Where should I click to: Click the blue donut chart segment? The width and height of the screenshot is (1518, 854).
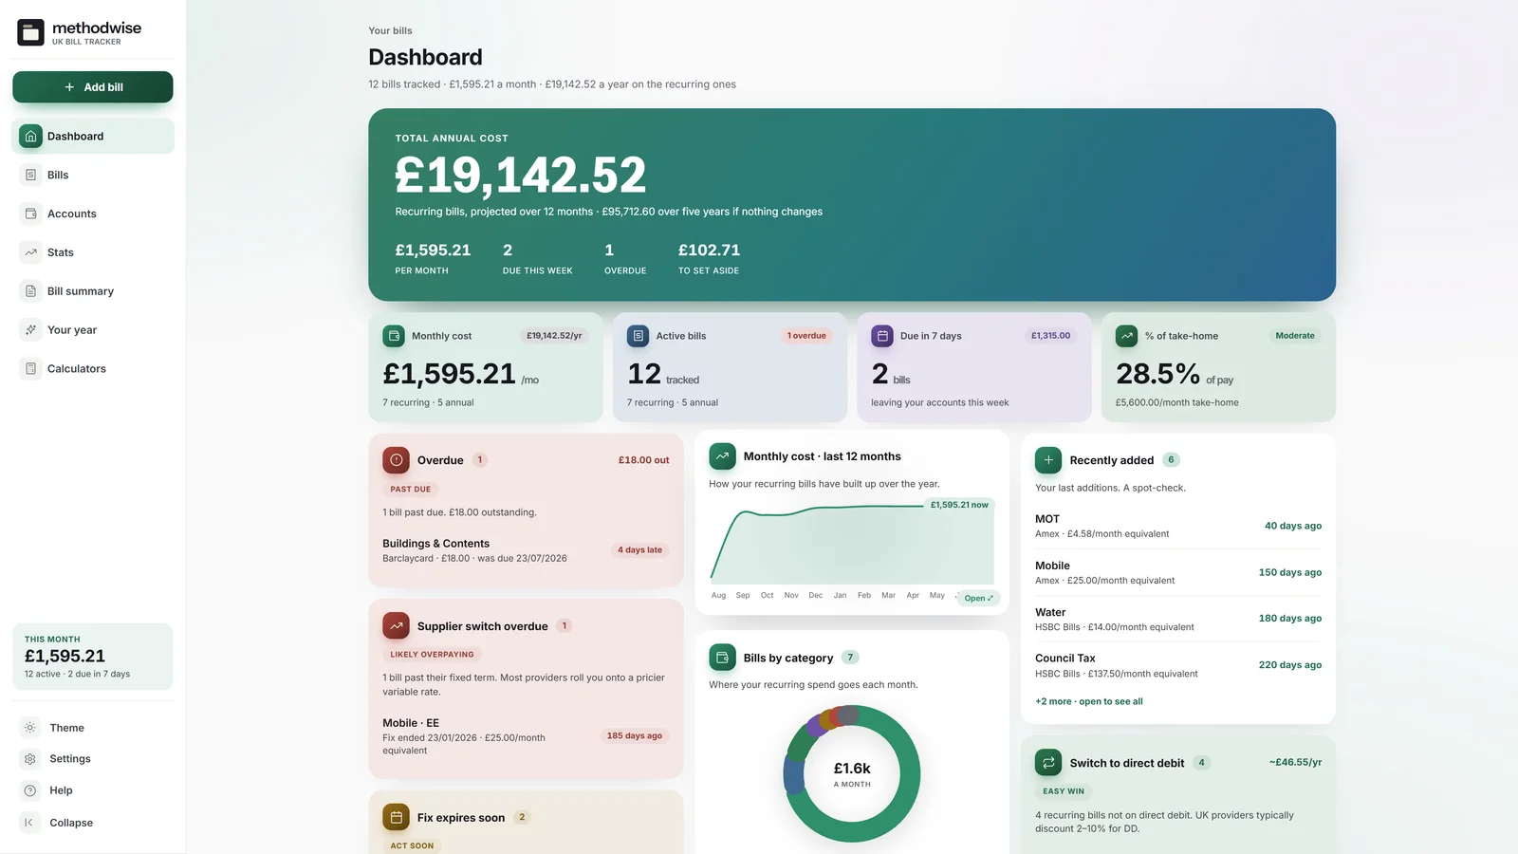794,774
